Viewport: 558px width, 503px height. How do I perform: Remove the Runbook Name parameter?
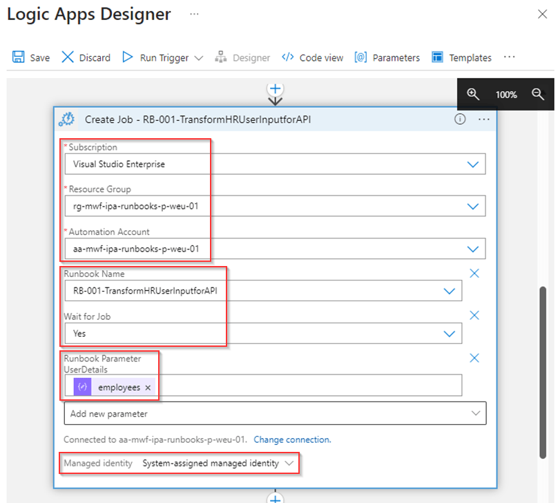[474, 274]
